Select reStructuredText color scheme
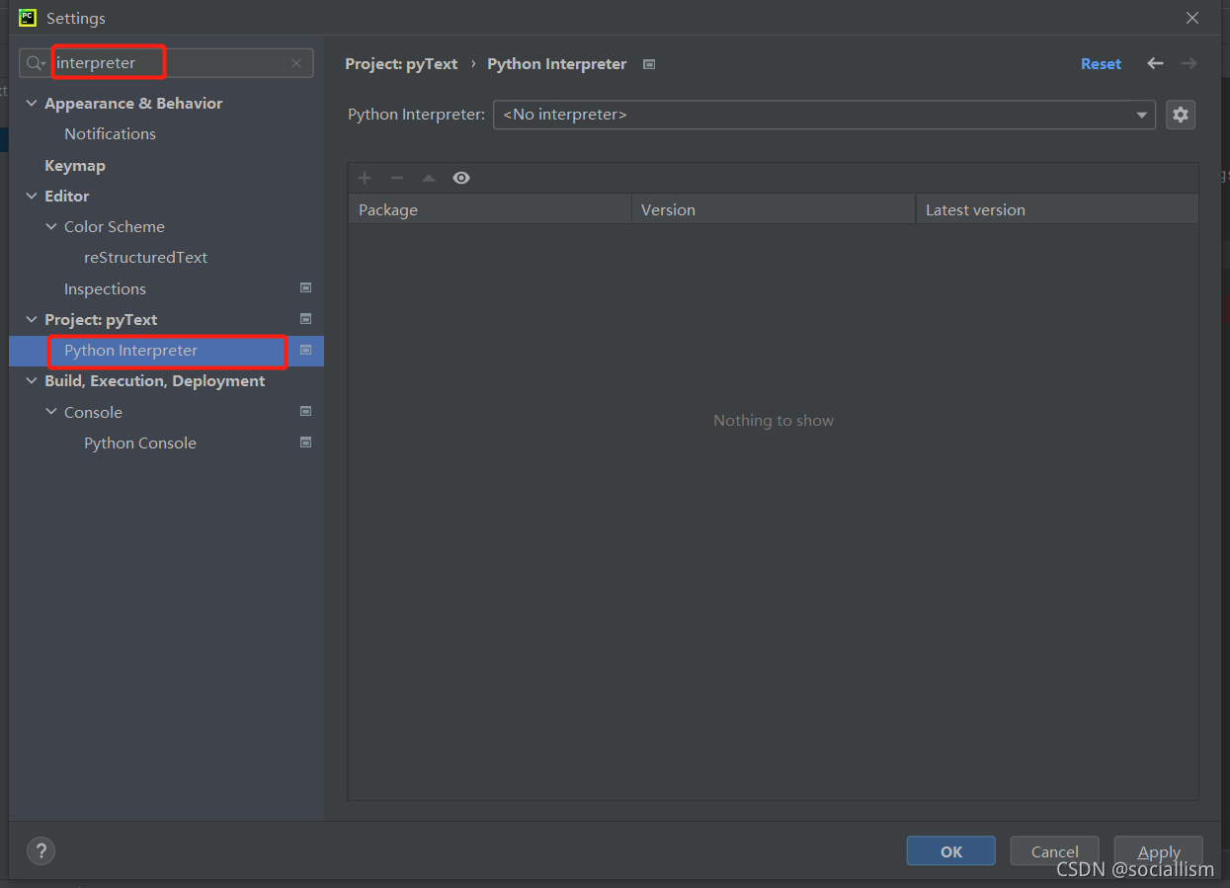This screenshot has height=888, width=1230. [x=145, y=257]
